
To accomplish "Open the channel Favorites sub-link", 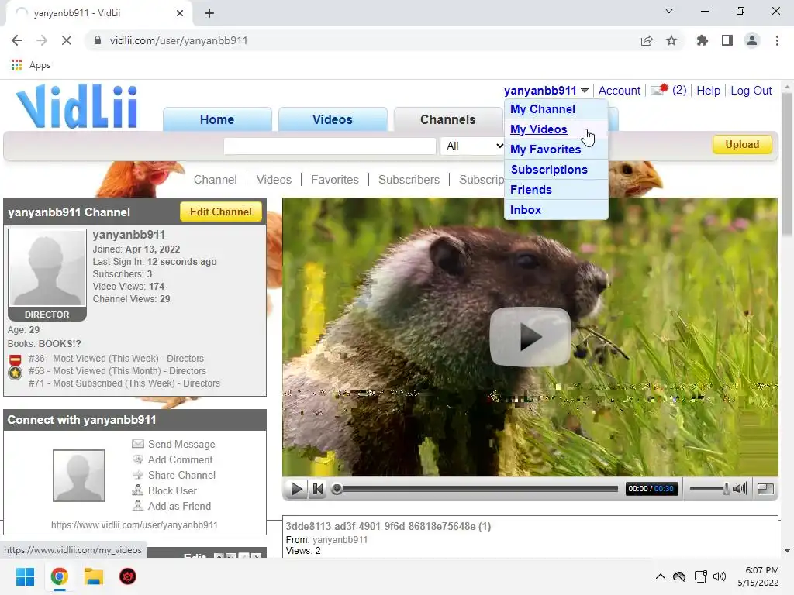I will 335,180.
